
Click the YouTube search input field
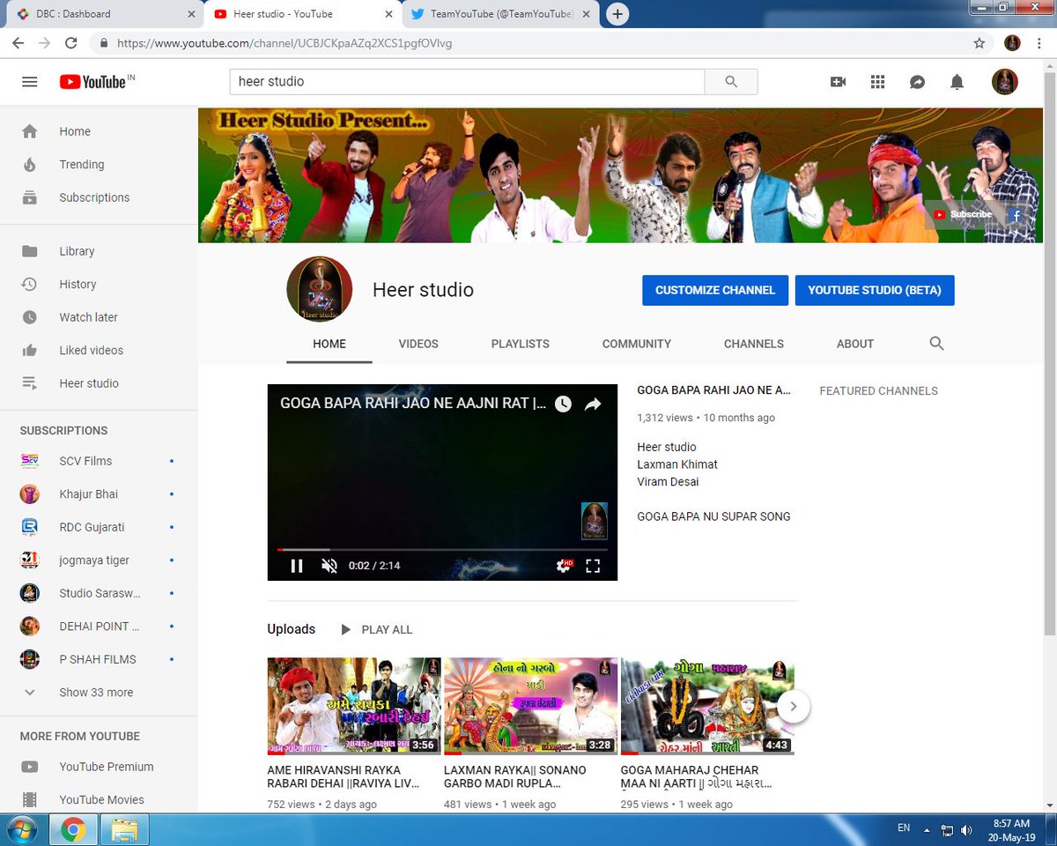[x=467, y=81]
